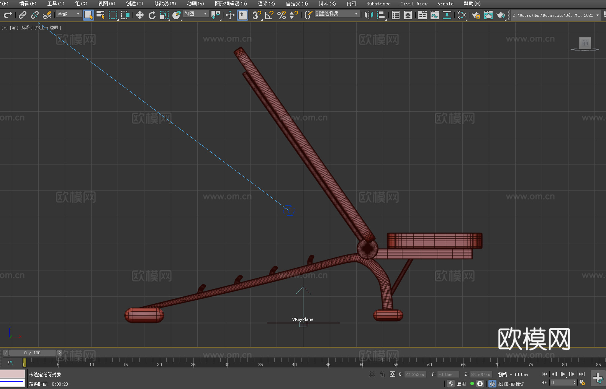Screen dimensions: 606x389
Task: Open the '创建选择集' named selection dropdown
Action: [337, 14]
